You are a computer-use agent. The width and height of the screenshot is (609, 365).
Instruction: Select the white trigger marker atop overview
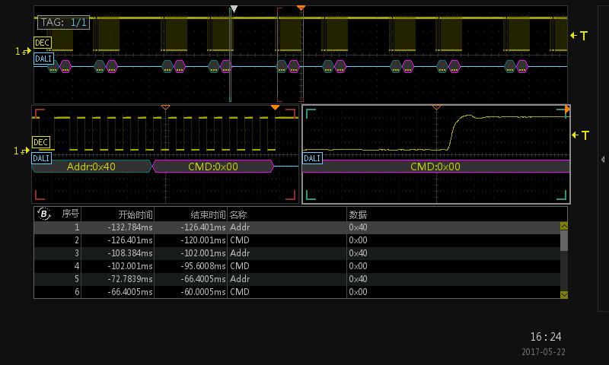click(234, 8)
